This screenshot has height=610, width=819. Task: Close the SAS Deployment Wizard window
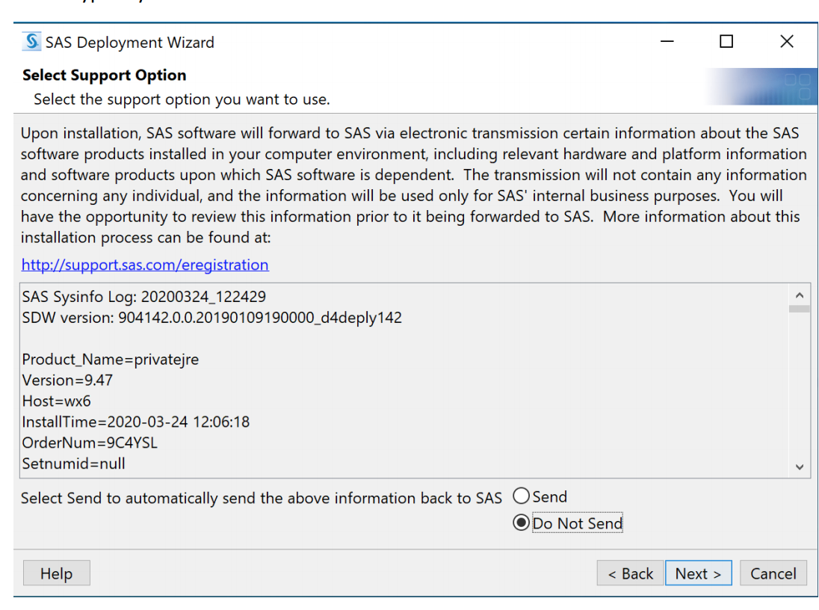(x=787, y=41)
